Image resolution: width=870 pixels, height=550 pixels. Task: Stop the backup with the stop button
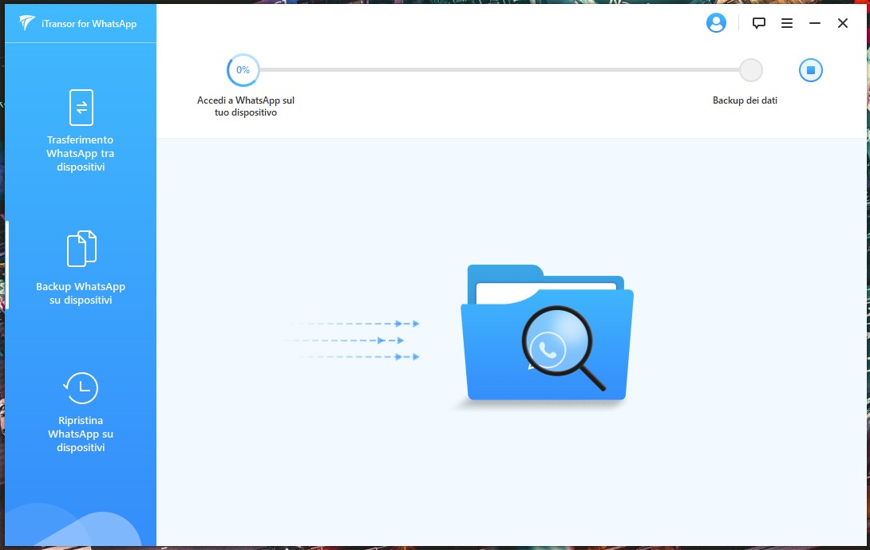pyautogui.click(x=811, y=70)
